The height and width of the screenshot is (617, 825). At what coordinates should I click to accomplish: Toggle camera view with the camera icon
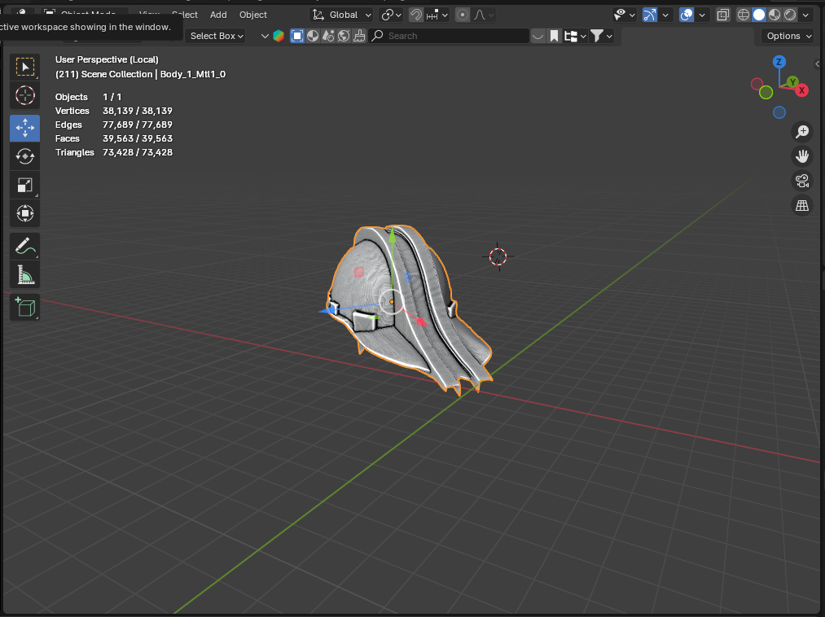pyautogui.click(x=802, y=181)
